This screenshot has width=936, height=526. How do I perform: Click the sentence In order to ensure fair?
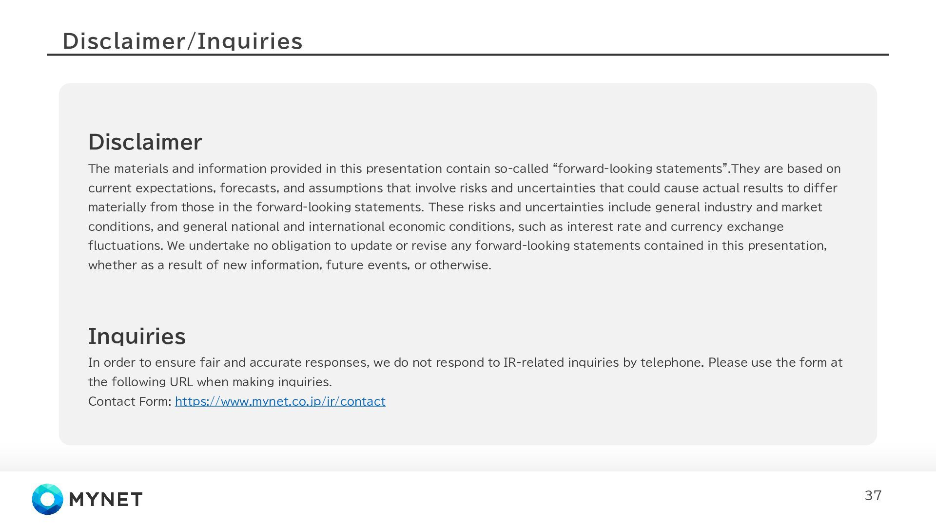(396, 362)
